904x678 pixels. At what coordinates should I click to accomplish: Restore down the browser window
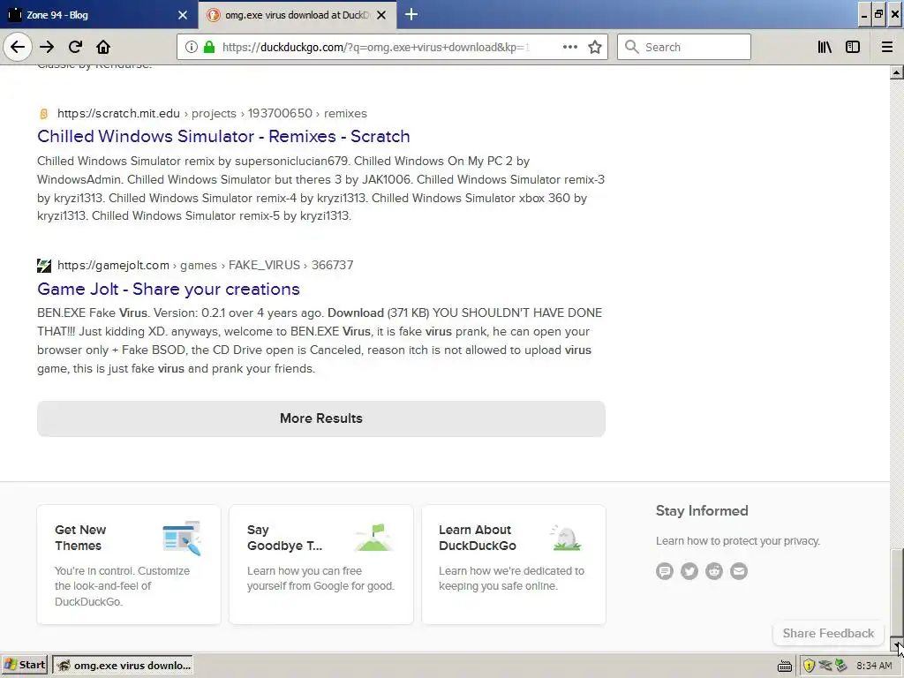click(x=878, y=14)
